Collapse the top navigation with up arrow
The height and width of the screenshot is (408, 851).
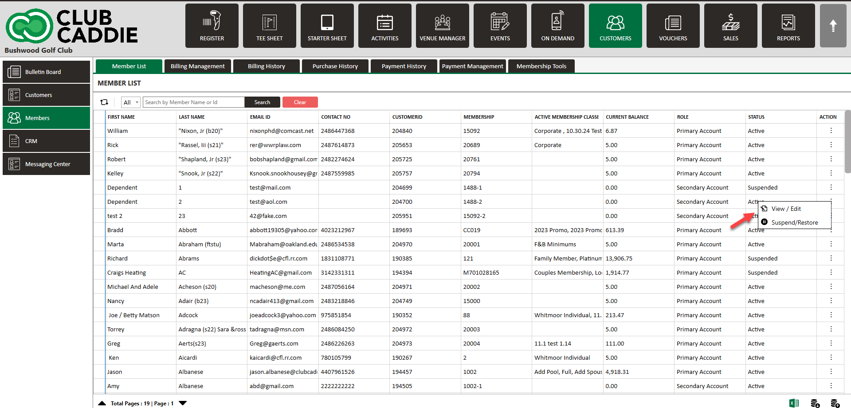(x=833, y=26)
